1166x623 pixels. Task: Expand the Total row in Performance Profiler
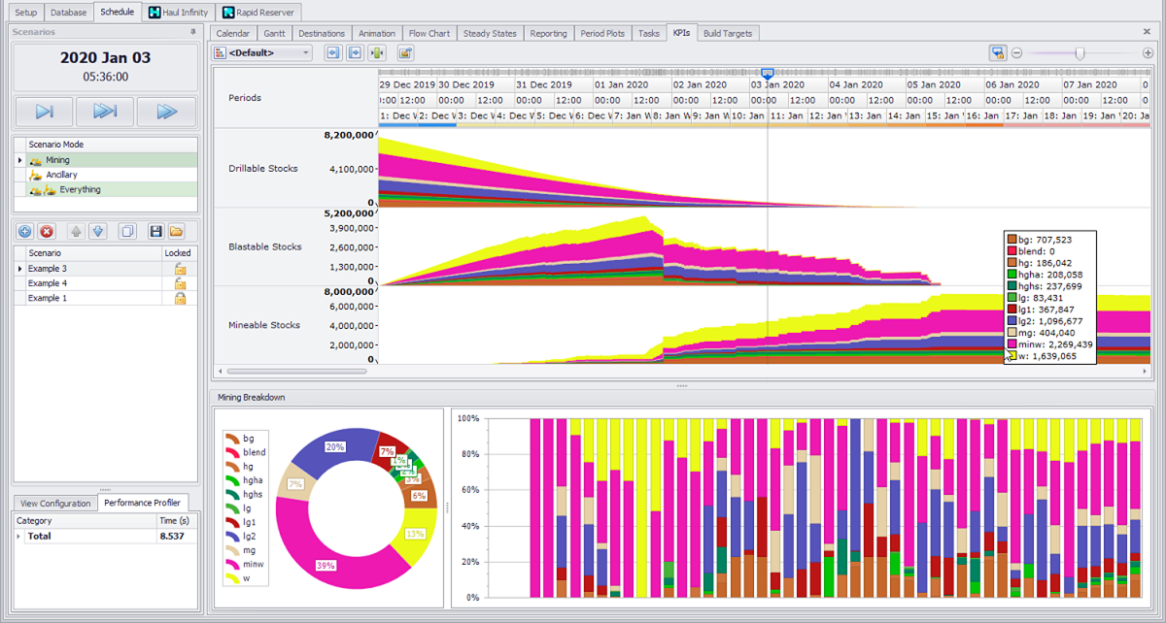(19, 536)
